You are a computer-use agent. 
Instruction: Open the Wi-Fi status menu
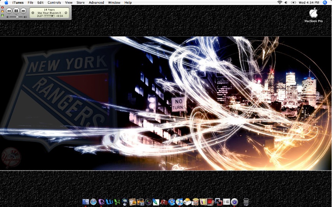coord(280,3)
